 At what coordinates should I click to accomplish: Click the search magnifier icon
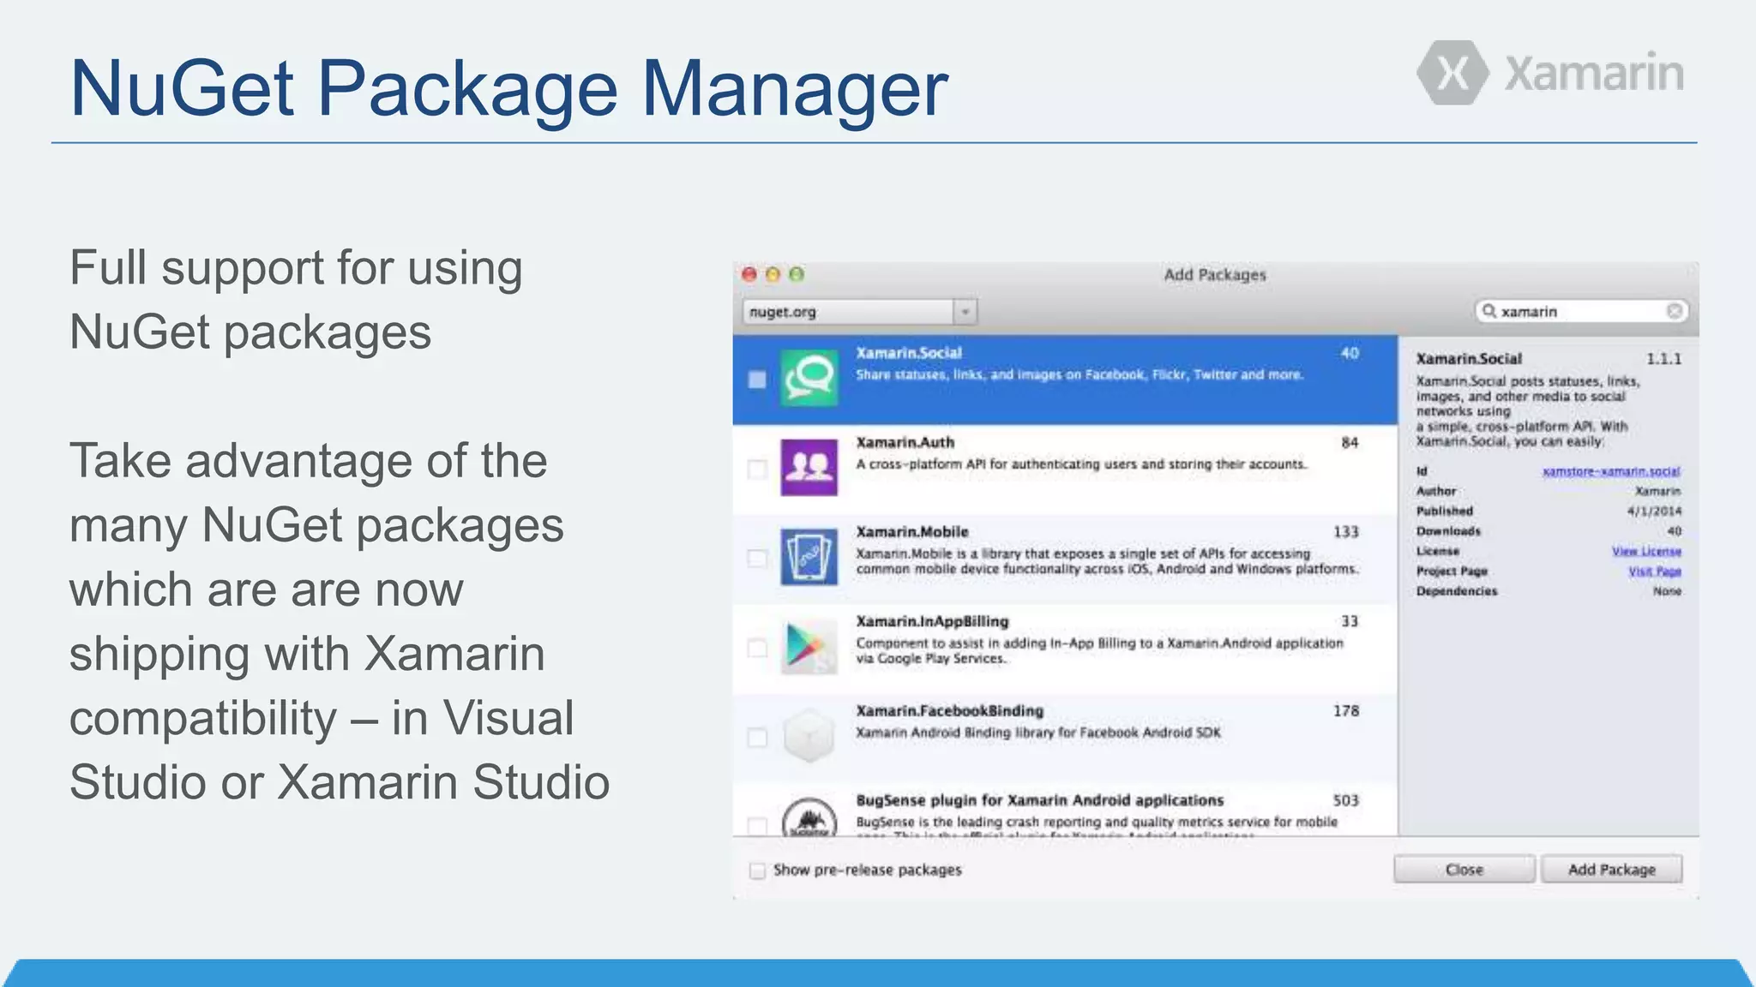point(1489,311)
